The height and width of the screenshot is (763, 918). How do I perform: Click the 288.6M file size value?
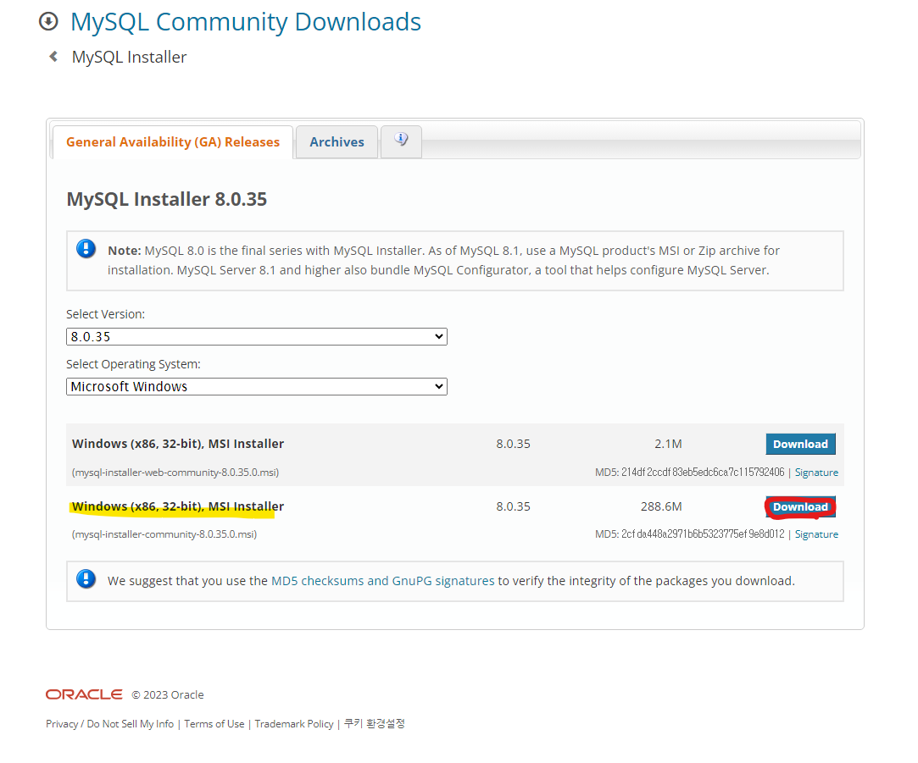coord(661,506)
